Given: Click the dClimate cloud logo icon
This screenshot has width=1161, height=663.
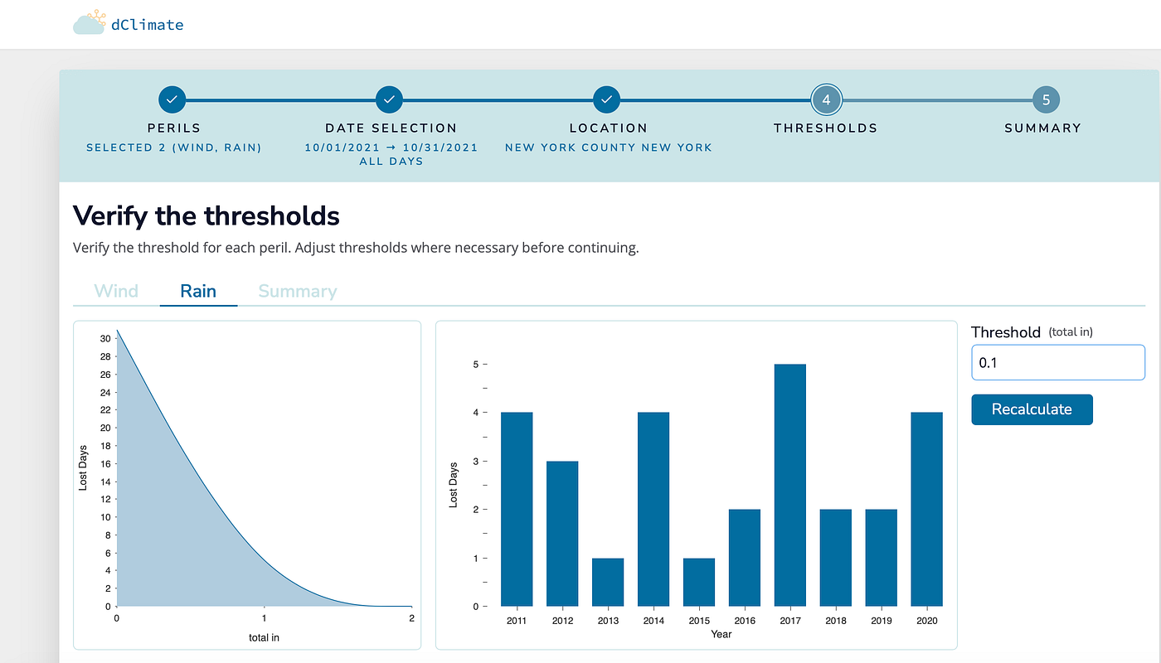Looking at the screenshot, I should click(90, 22).
